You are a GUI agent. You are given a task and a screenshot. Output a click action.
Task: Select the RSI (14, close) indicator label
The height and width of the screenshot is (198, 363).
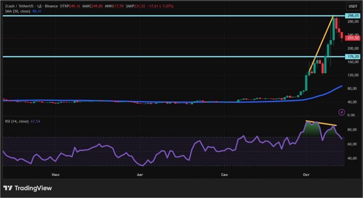coord(17,121)
